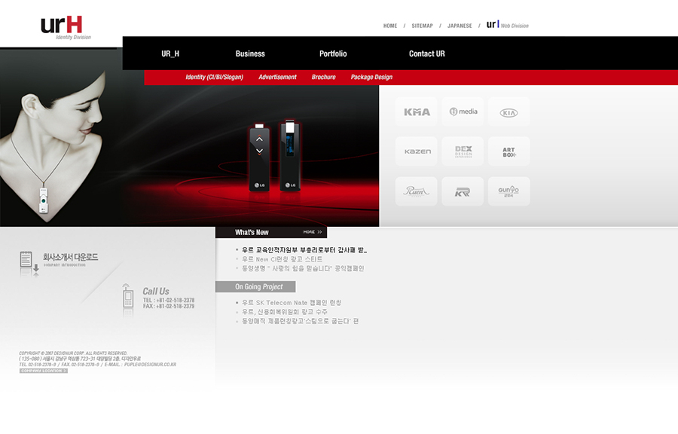Open Package Design submenu item
The image size is (678, 434).
pyautogui.click(x=371, y=77)
